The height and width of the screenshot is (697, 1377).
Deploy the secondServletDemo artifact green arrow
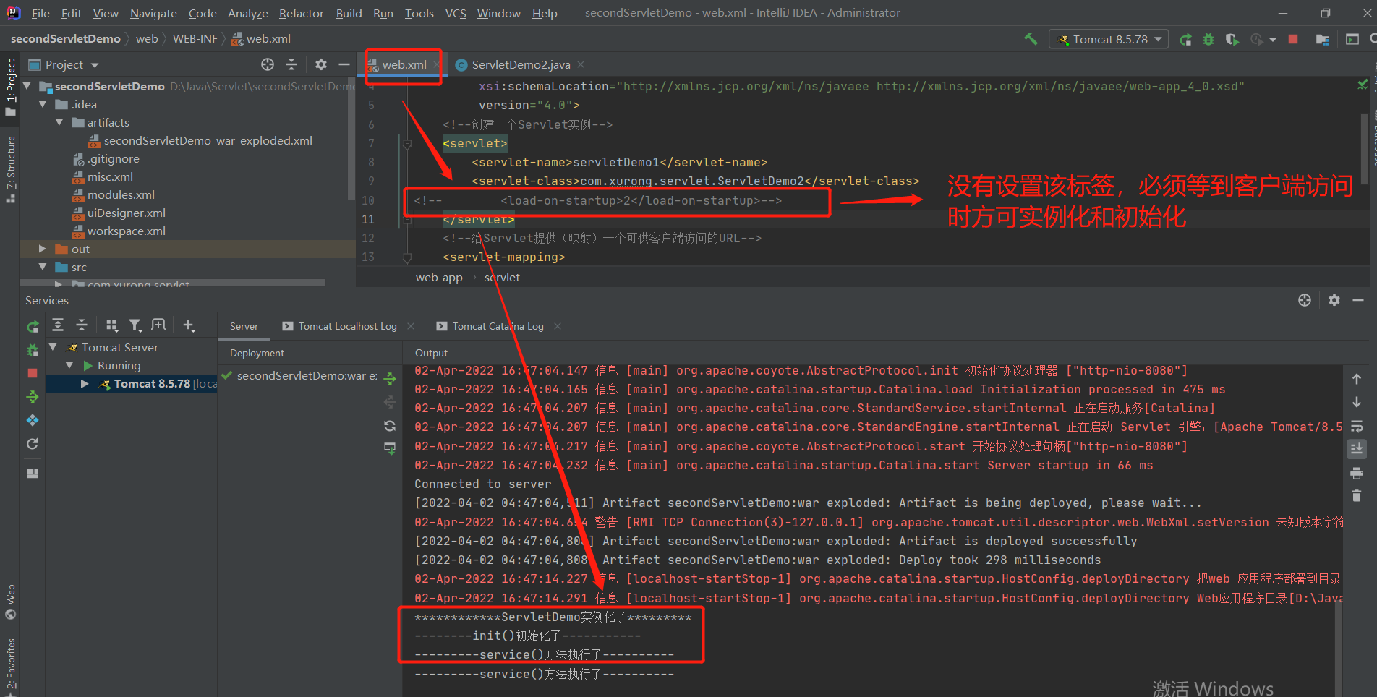[x=390, y=378]
